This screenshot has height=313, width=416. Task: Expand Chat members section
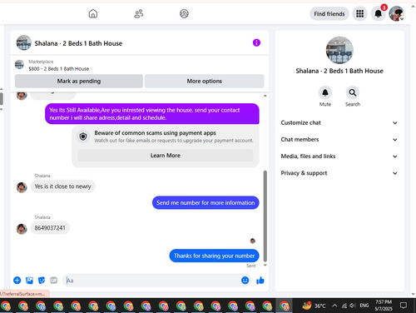pyautogui.click(x=339, y=139)
